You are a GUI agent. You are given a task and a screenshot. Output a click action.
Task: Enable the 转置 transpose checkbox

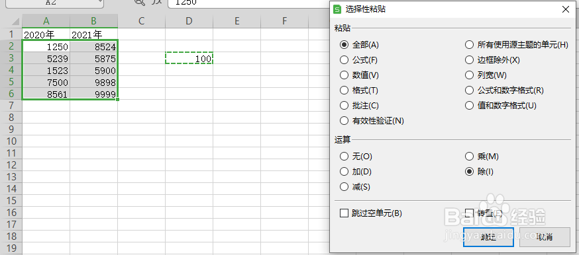pos(469,213)
